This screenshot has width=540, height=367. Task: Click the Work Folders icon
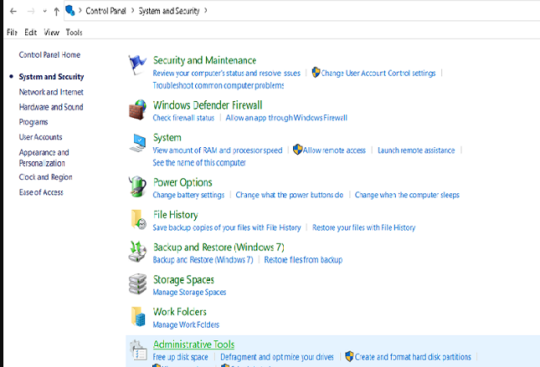138,317
